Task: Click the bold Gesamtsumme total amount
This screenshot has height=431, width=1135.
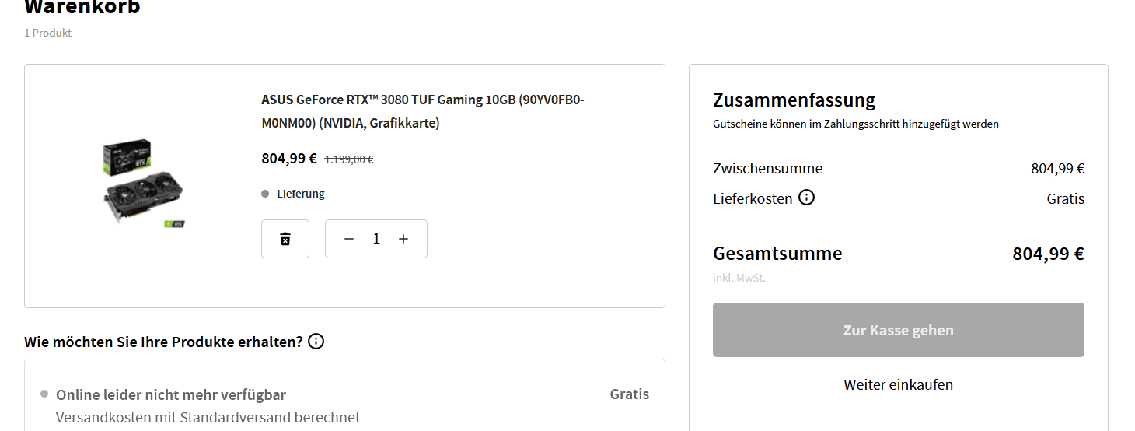Action: tap(1048, 254)
